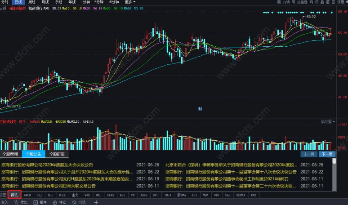Screen dimensions: 348x205
Task: Click the 财 marker on the chart
Action: coord(200,109)
